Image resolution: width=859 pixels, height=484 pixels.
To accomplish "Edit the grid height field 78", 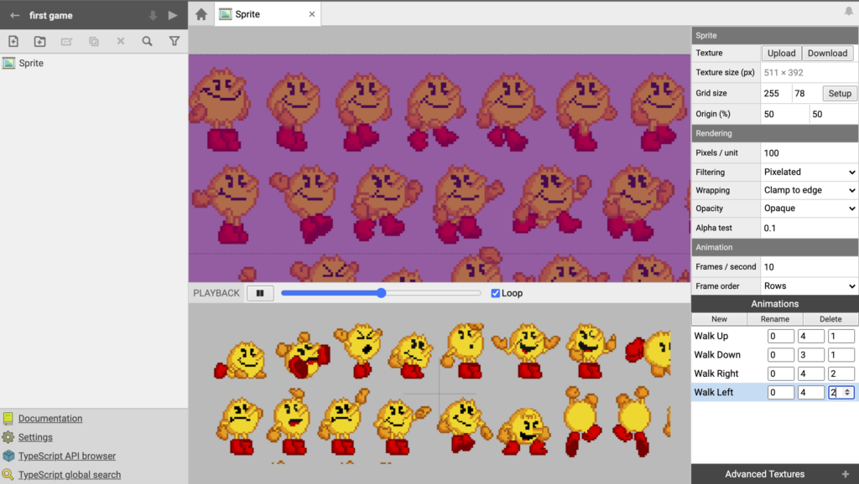I will (806, 94).
